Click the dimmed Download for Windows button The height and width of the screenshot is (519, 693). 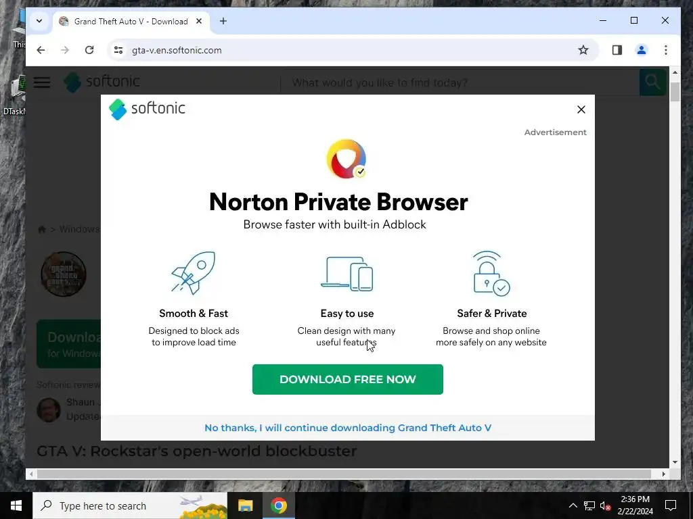click(69, 344)
